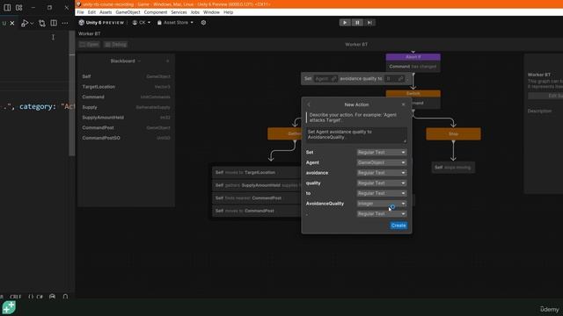The width and height of the screenshot is (563, 316).
Task: Open type dropdown for the Agent word
Action: coord(382,162)
